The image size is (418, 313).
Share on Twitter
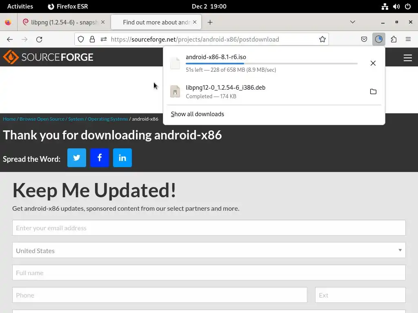(x=76, y=158)
